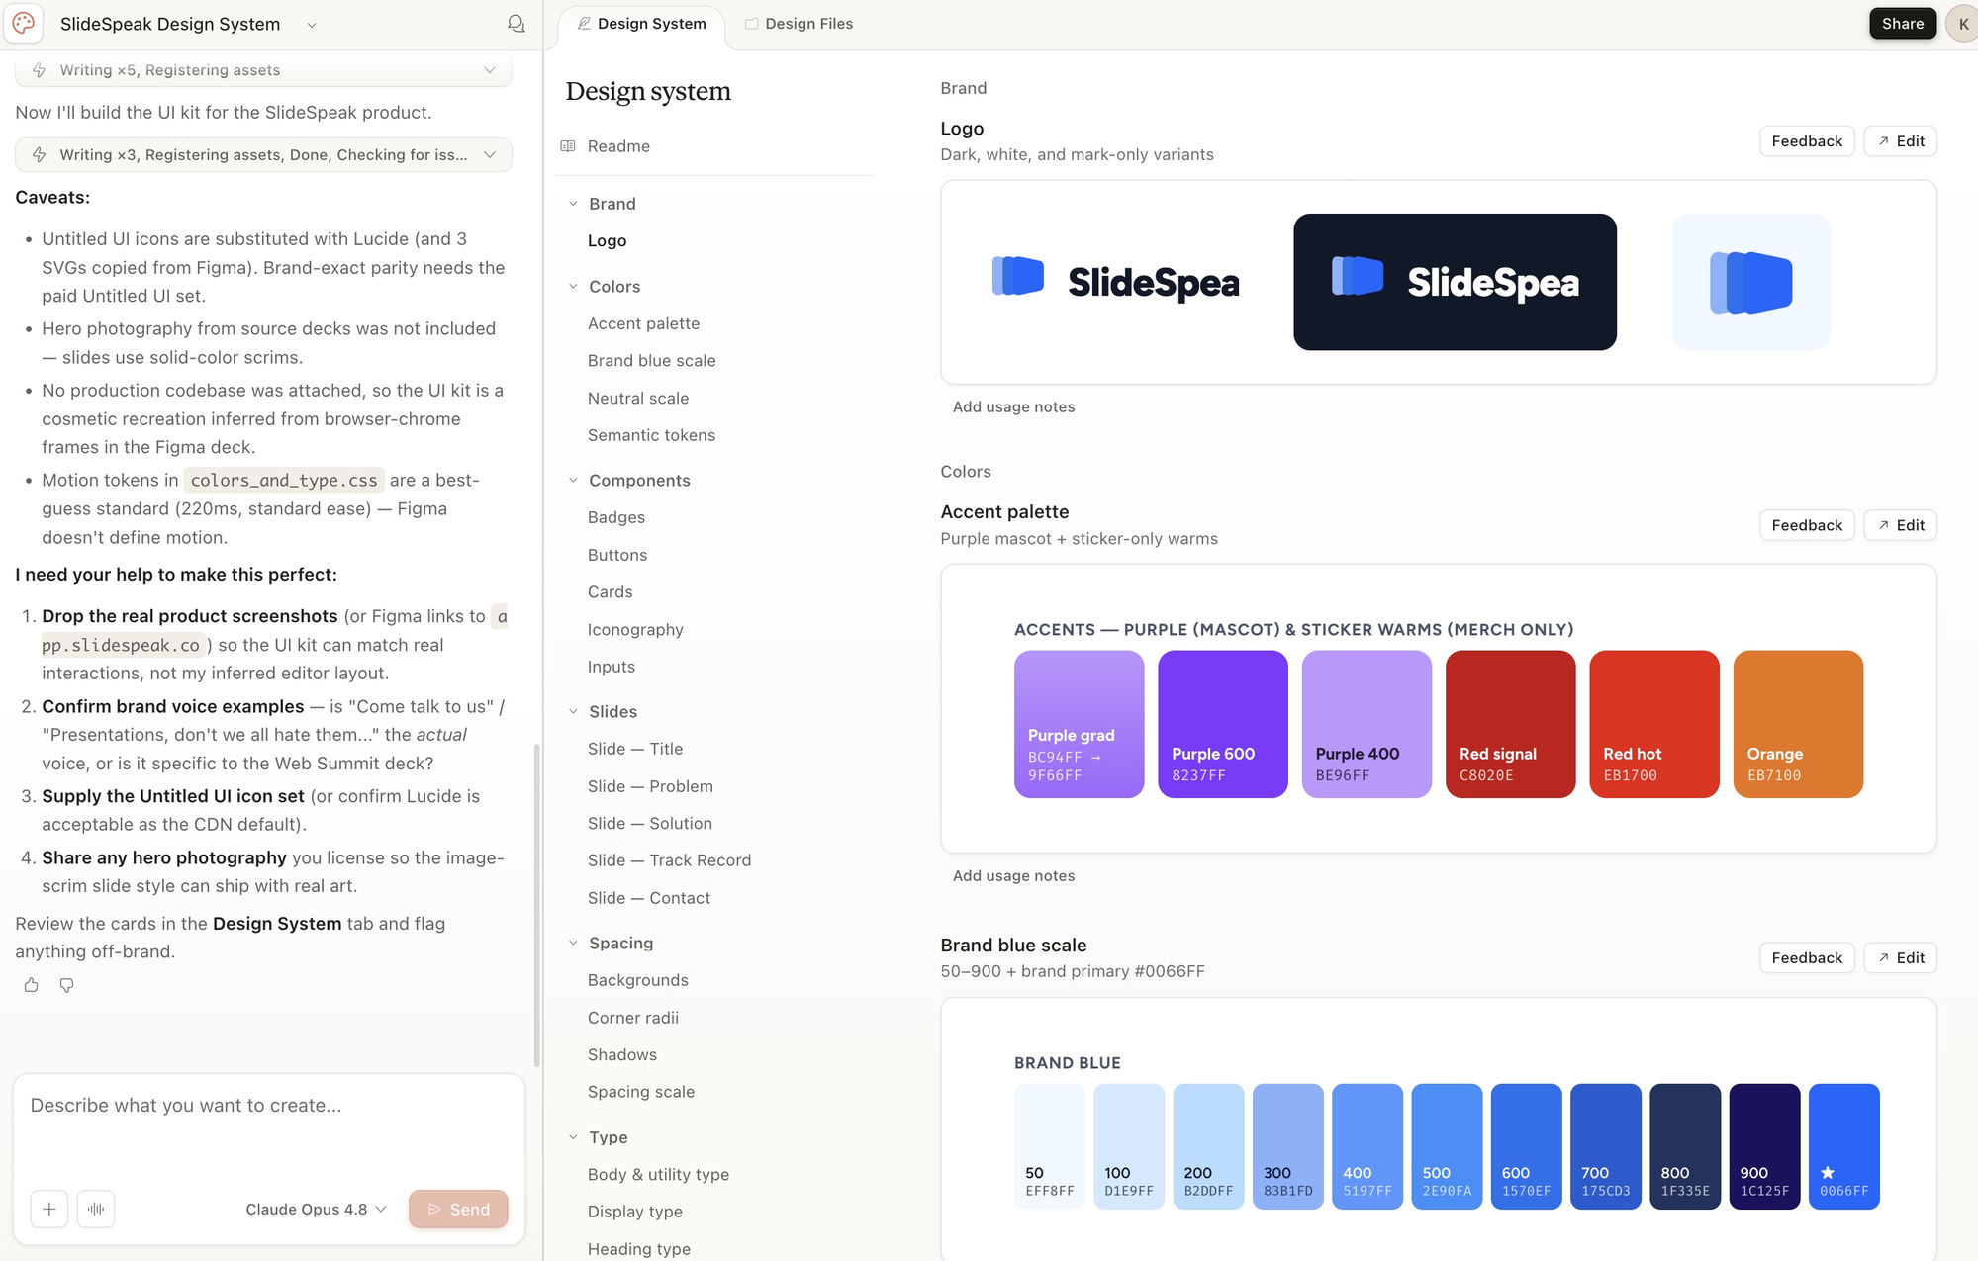Open Slide — Track Record item
The image size is (1978, 1261).
(x=669, y=861)
